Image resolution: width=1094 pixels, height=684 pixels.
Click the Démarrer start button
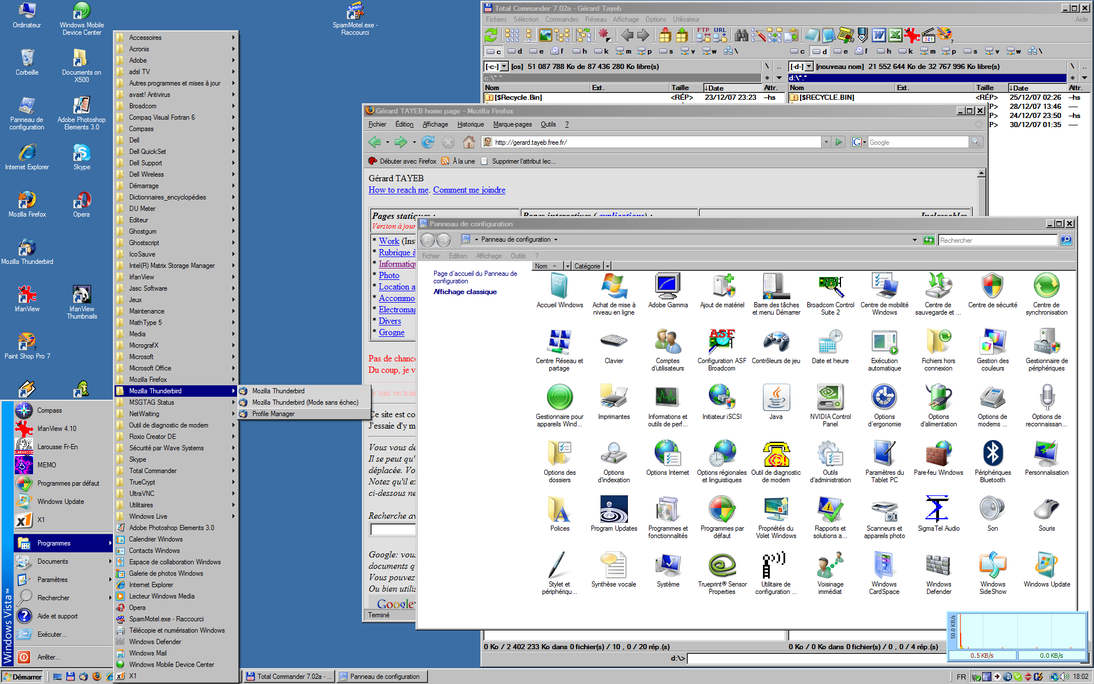coord(22,677)
